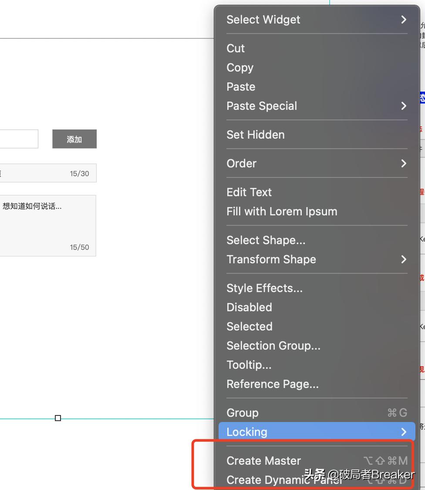
Task: Expand the Select Widget submenu arrow
Action: pos(404,20)
